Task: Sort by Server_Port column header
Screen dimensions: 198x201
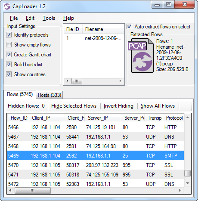Action: coord(133,118)
